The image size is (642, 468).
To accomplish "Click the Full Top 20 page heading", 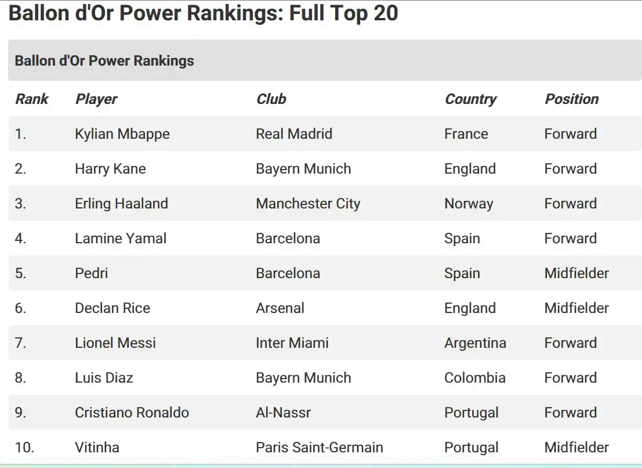I will 203,13.
